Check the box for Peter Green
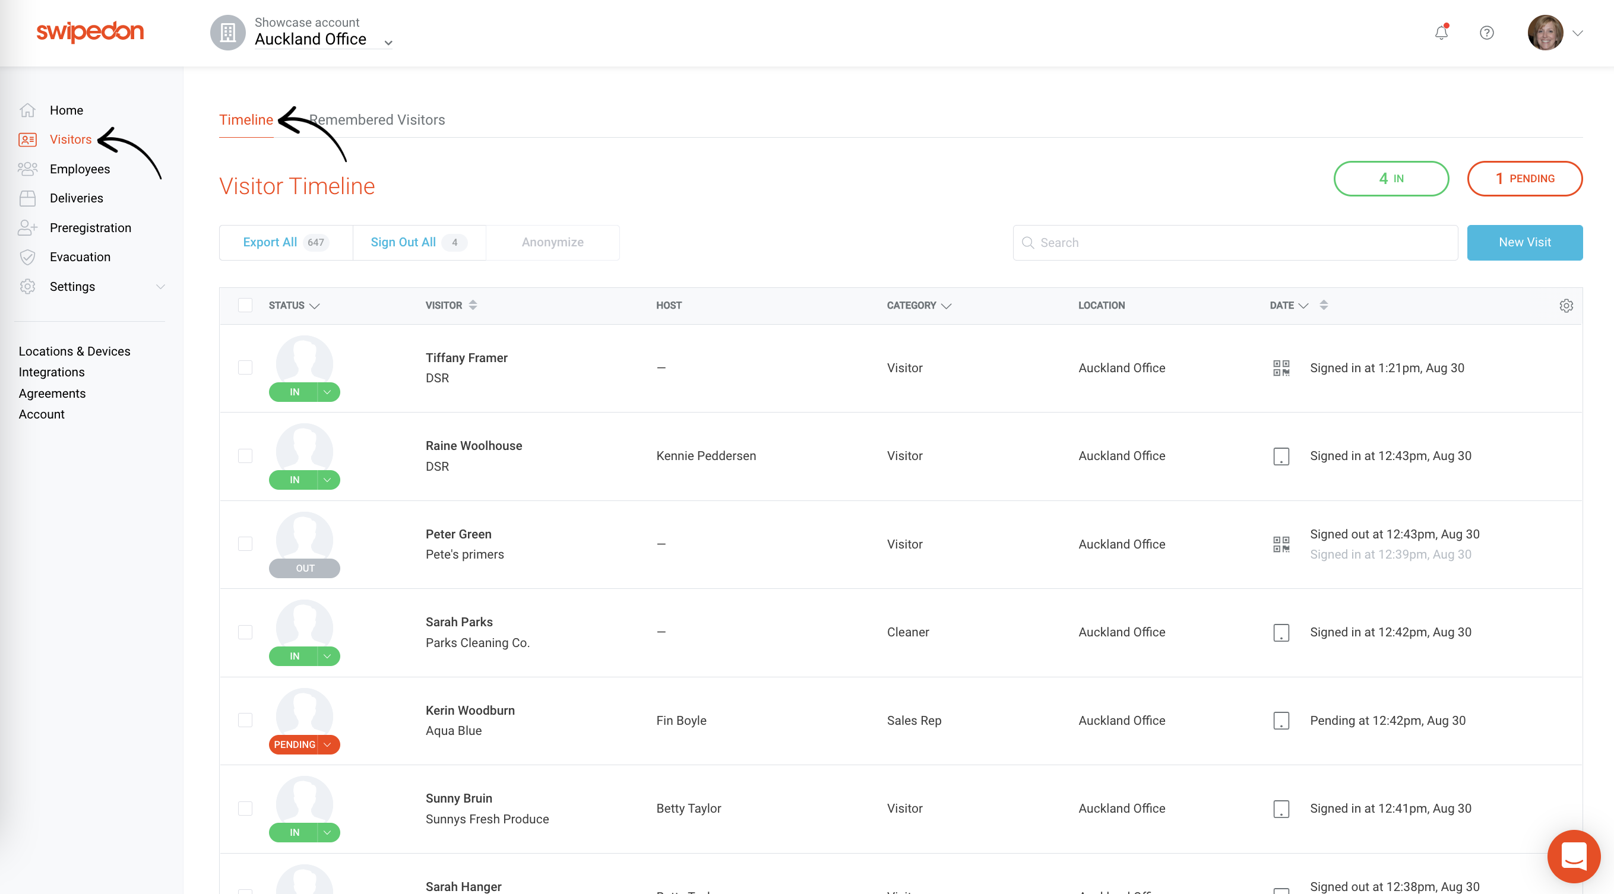 (x=245, y=544)
